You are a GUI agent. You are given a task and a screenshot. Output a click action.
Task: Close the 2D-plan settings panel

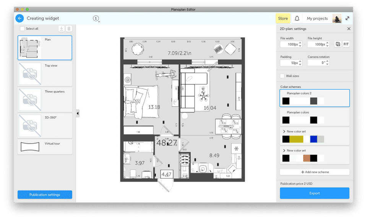pos(349,29)
